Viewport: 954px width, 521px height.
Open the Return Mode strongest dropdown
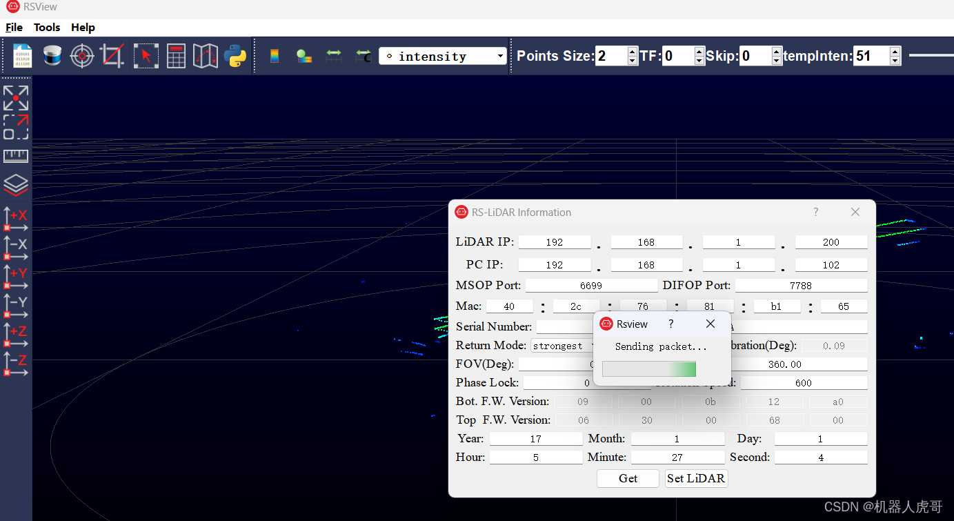click(563, 346)
